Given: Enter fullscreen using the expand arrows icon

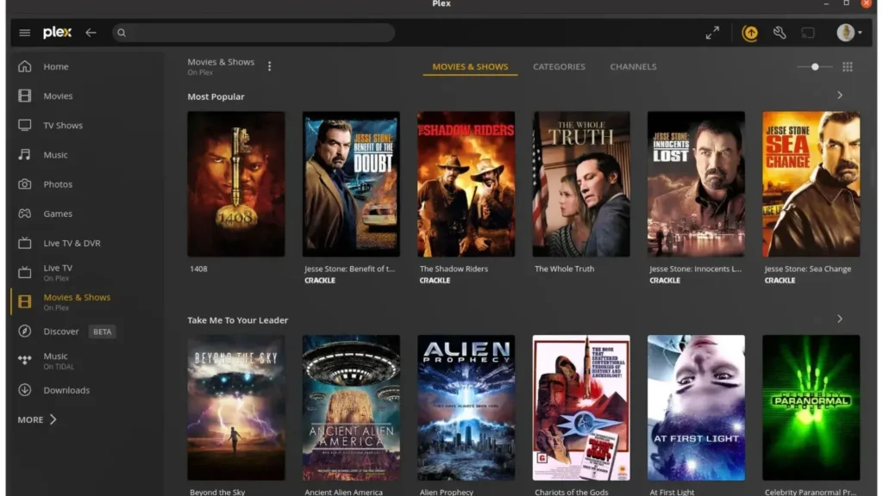Looking at the screenshot, I should pyautogui.click(x=712, y=33).
